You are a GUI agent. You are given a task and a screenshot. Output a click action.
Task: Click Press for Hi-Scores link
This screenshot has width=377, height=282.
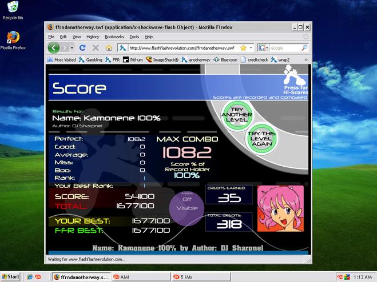[x=296, y=90]
